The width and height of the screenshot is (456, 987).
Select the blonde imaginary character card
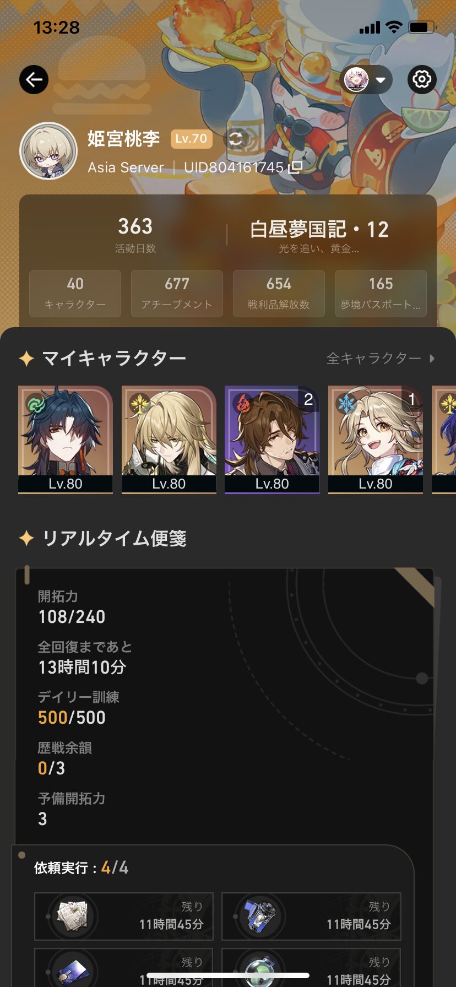tap(169, 440)
